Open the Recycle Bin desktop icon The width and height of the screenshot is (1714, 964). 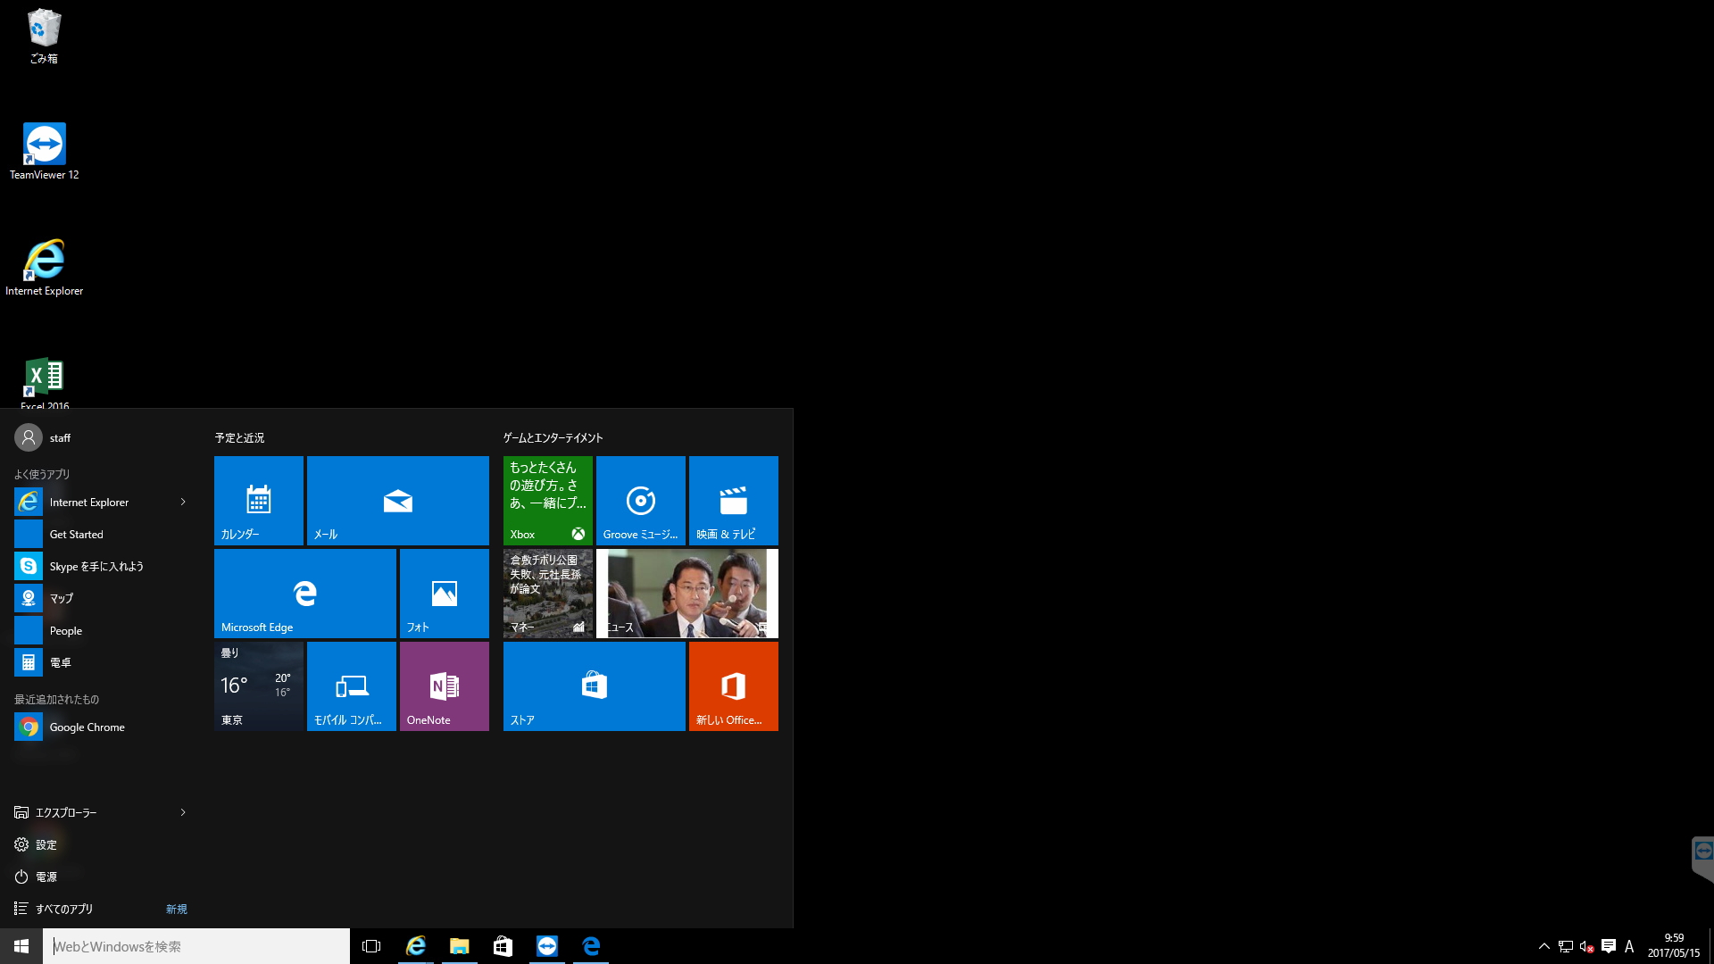pos(44,37)
